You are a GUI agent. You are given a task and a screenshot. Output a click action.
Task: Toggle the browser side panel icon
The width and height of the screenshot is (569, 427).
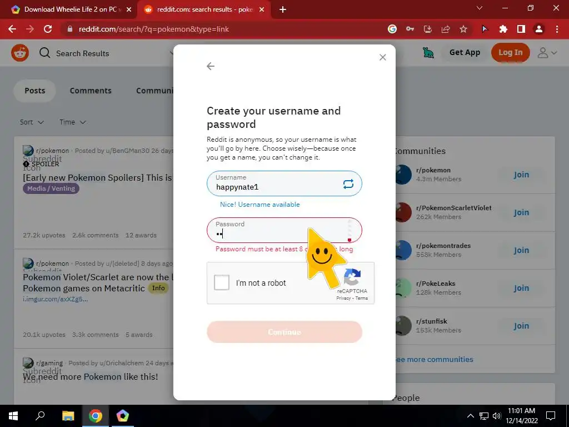[521, 29]
